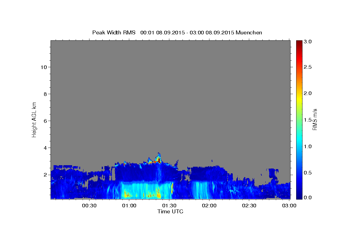Click the 'Height AGL km' axis label
This screenshot has height=239, width=359.
(x=34, y=119)
